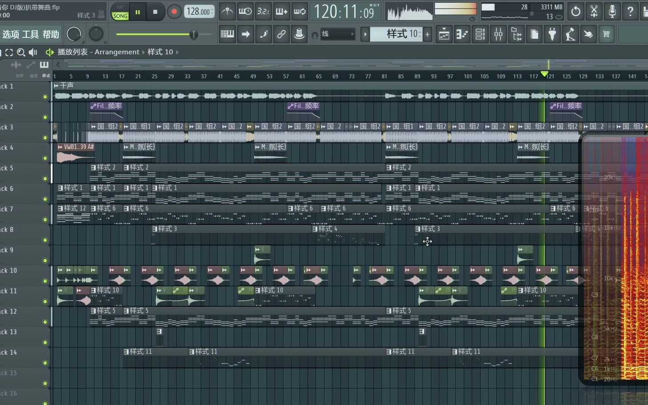
Task: Open the pattern selector 样式 10
Action: click(397, 34)
